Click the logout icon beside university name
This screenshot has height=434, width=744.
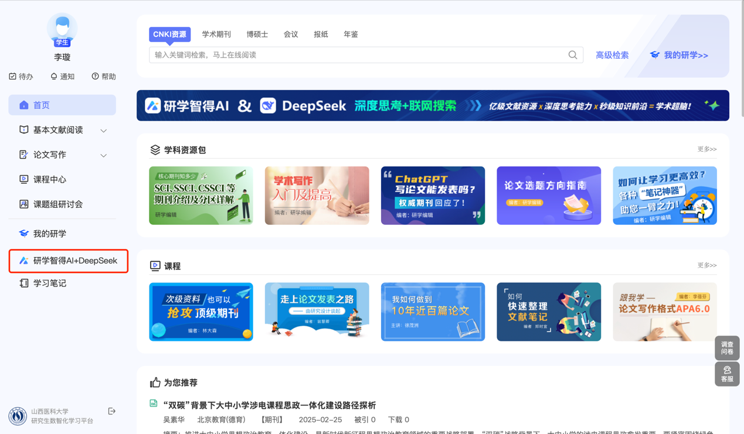click(112, 412)
